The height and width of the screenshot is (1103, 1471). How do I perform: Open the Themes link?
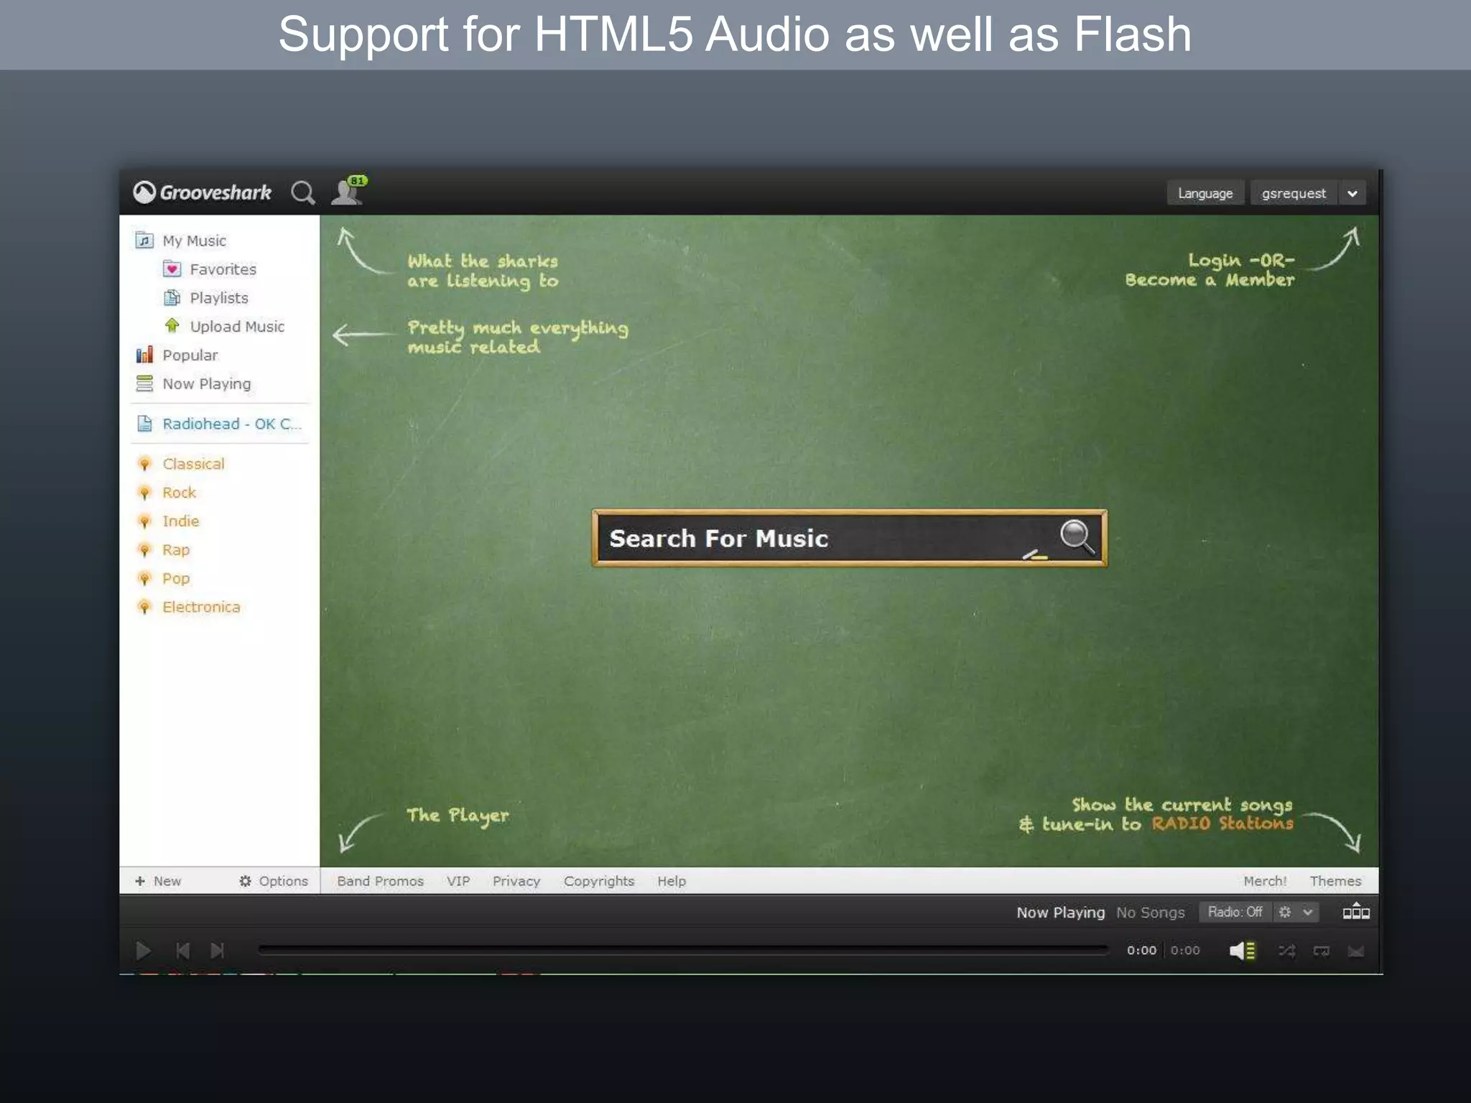click(x=1335, y=881)
